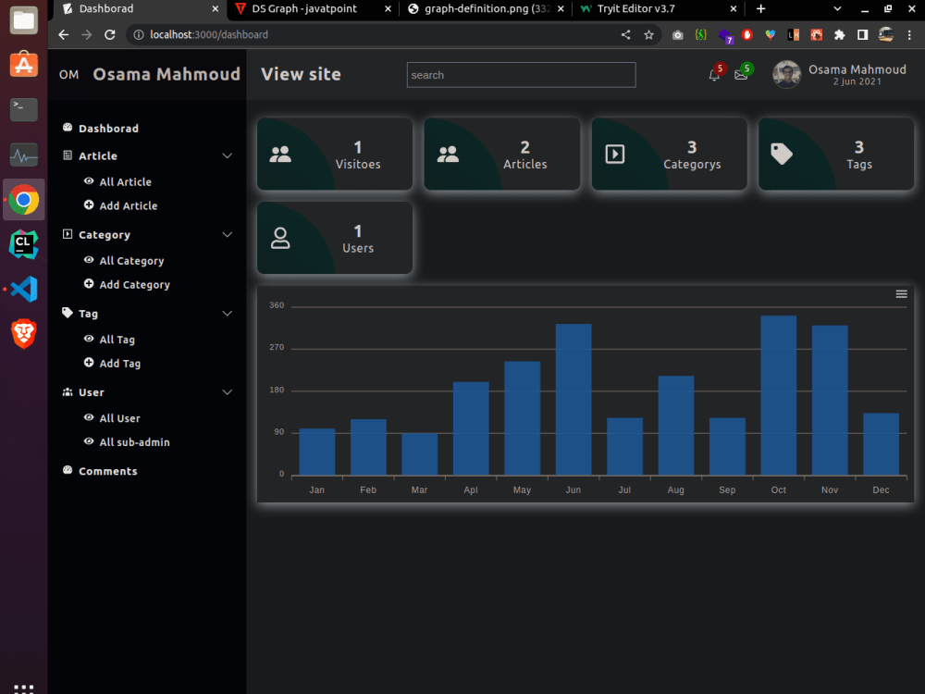The image size is (925, 694).
Task: Open the Users stat card
Action: tap(335, 238)
